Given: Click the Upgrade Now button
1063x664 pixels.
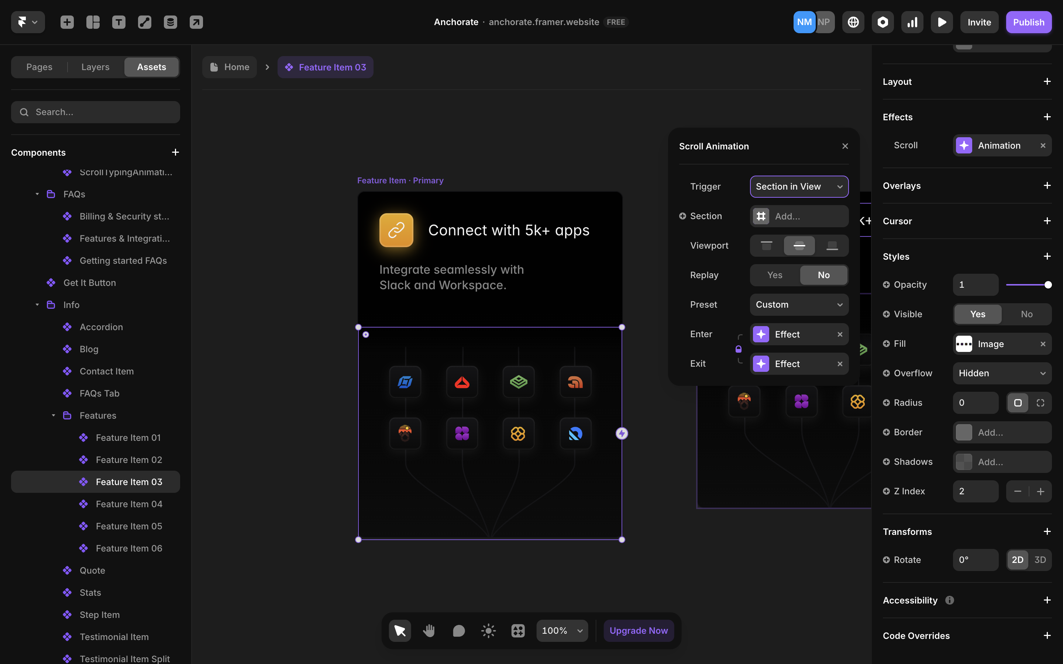Looking at the screenshot, I should (638, 631).
